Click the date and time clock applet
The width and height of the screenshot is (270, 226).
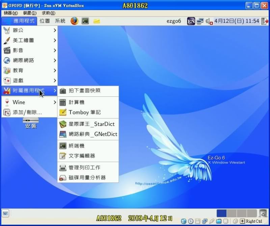click(x=237, y=21)
